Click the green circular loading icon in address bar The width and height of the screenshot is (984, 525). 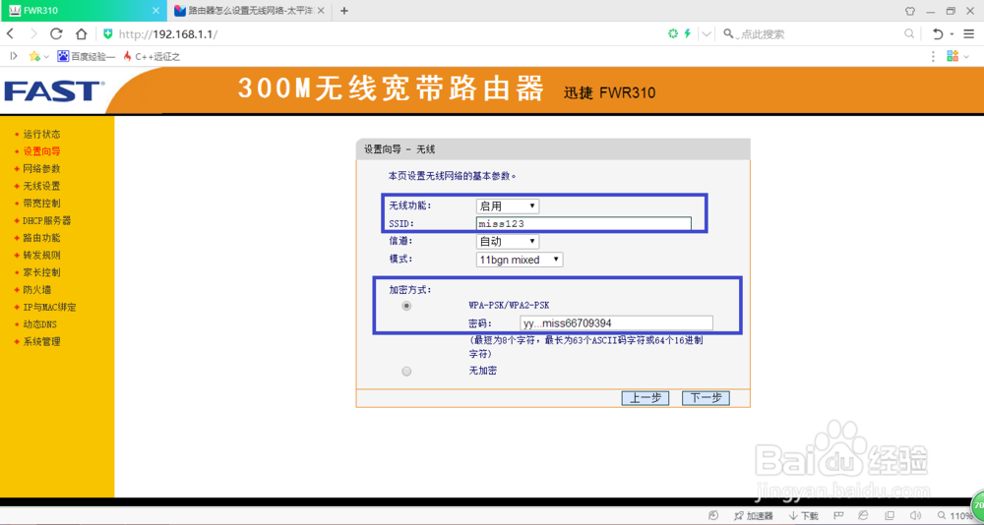coord(673,33)
